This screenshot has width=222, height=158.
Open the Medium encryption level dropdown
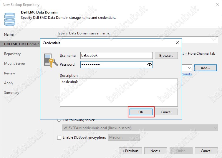pos(124,137)
